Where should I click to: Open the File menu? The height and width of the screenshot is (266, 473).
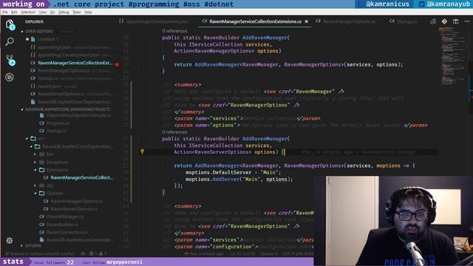(x=5, y=12)
